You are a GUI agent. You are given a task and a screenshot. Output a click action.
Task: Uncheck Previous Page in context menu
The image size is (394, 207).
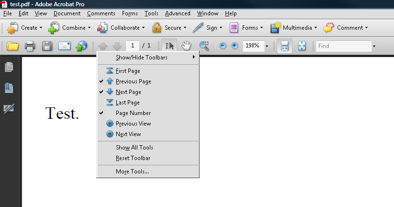coord(133,81)
